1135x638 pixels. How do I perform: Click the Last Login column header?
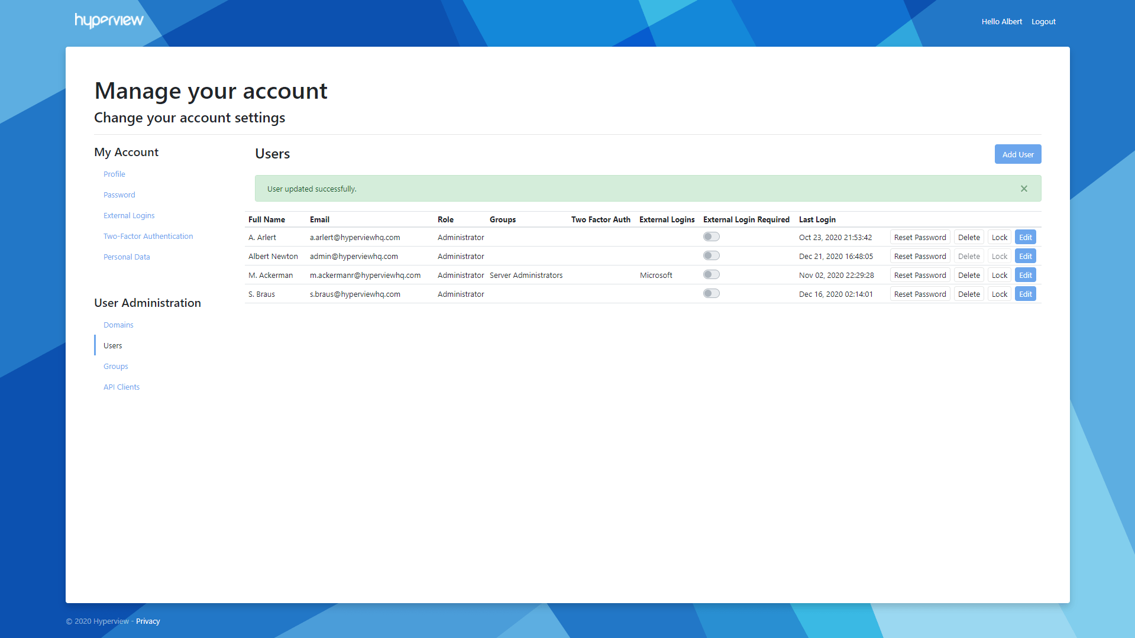click(817, 219)
